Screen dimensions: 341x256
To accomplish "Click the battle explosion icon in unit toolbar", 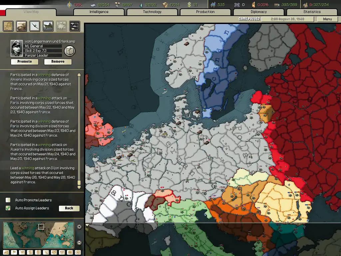I will (x=61, y=26).
